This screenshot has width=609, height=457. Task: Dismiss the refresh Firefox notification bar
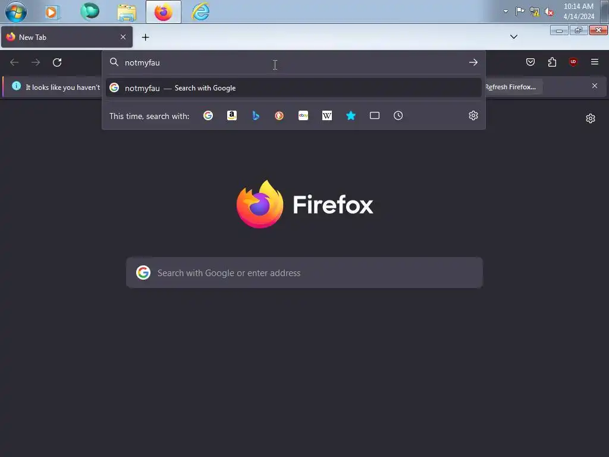[x=595, y=86]
